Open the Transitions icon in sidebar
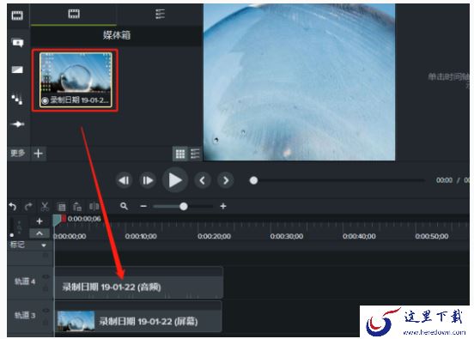This screenshot has width=474, height=339. 17,70
